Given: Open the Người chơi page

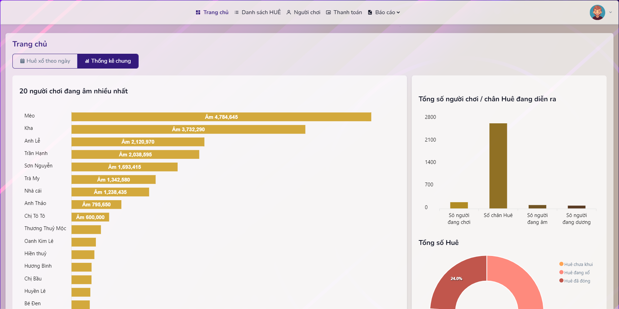Looking at the screenshot, I should [303, 12].
